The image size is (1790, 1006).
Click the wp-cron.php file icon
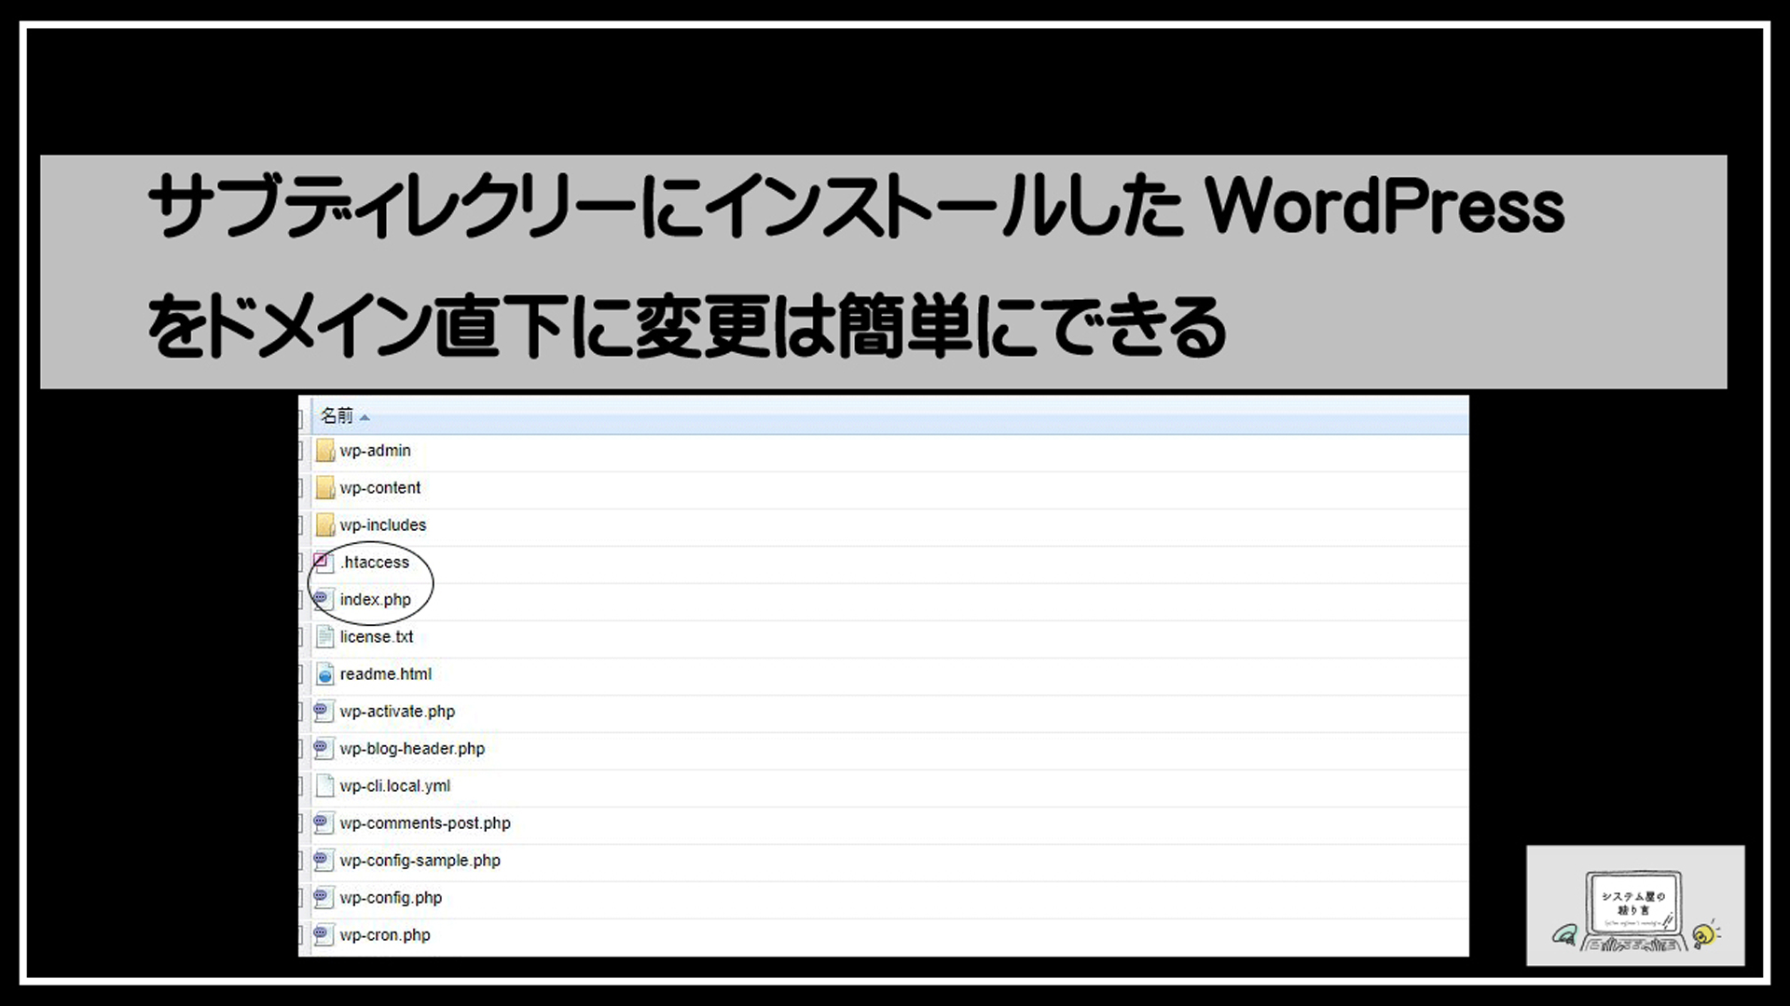pyautogui.click(x=324, y=935)
